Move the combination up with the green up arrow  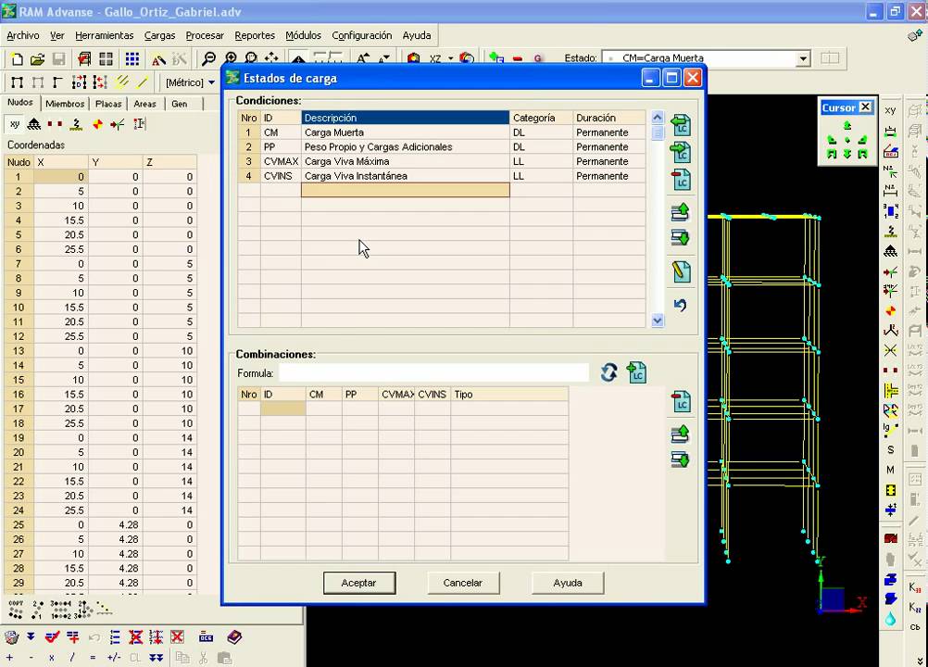tap(681, 434)
